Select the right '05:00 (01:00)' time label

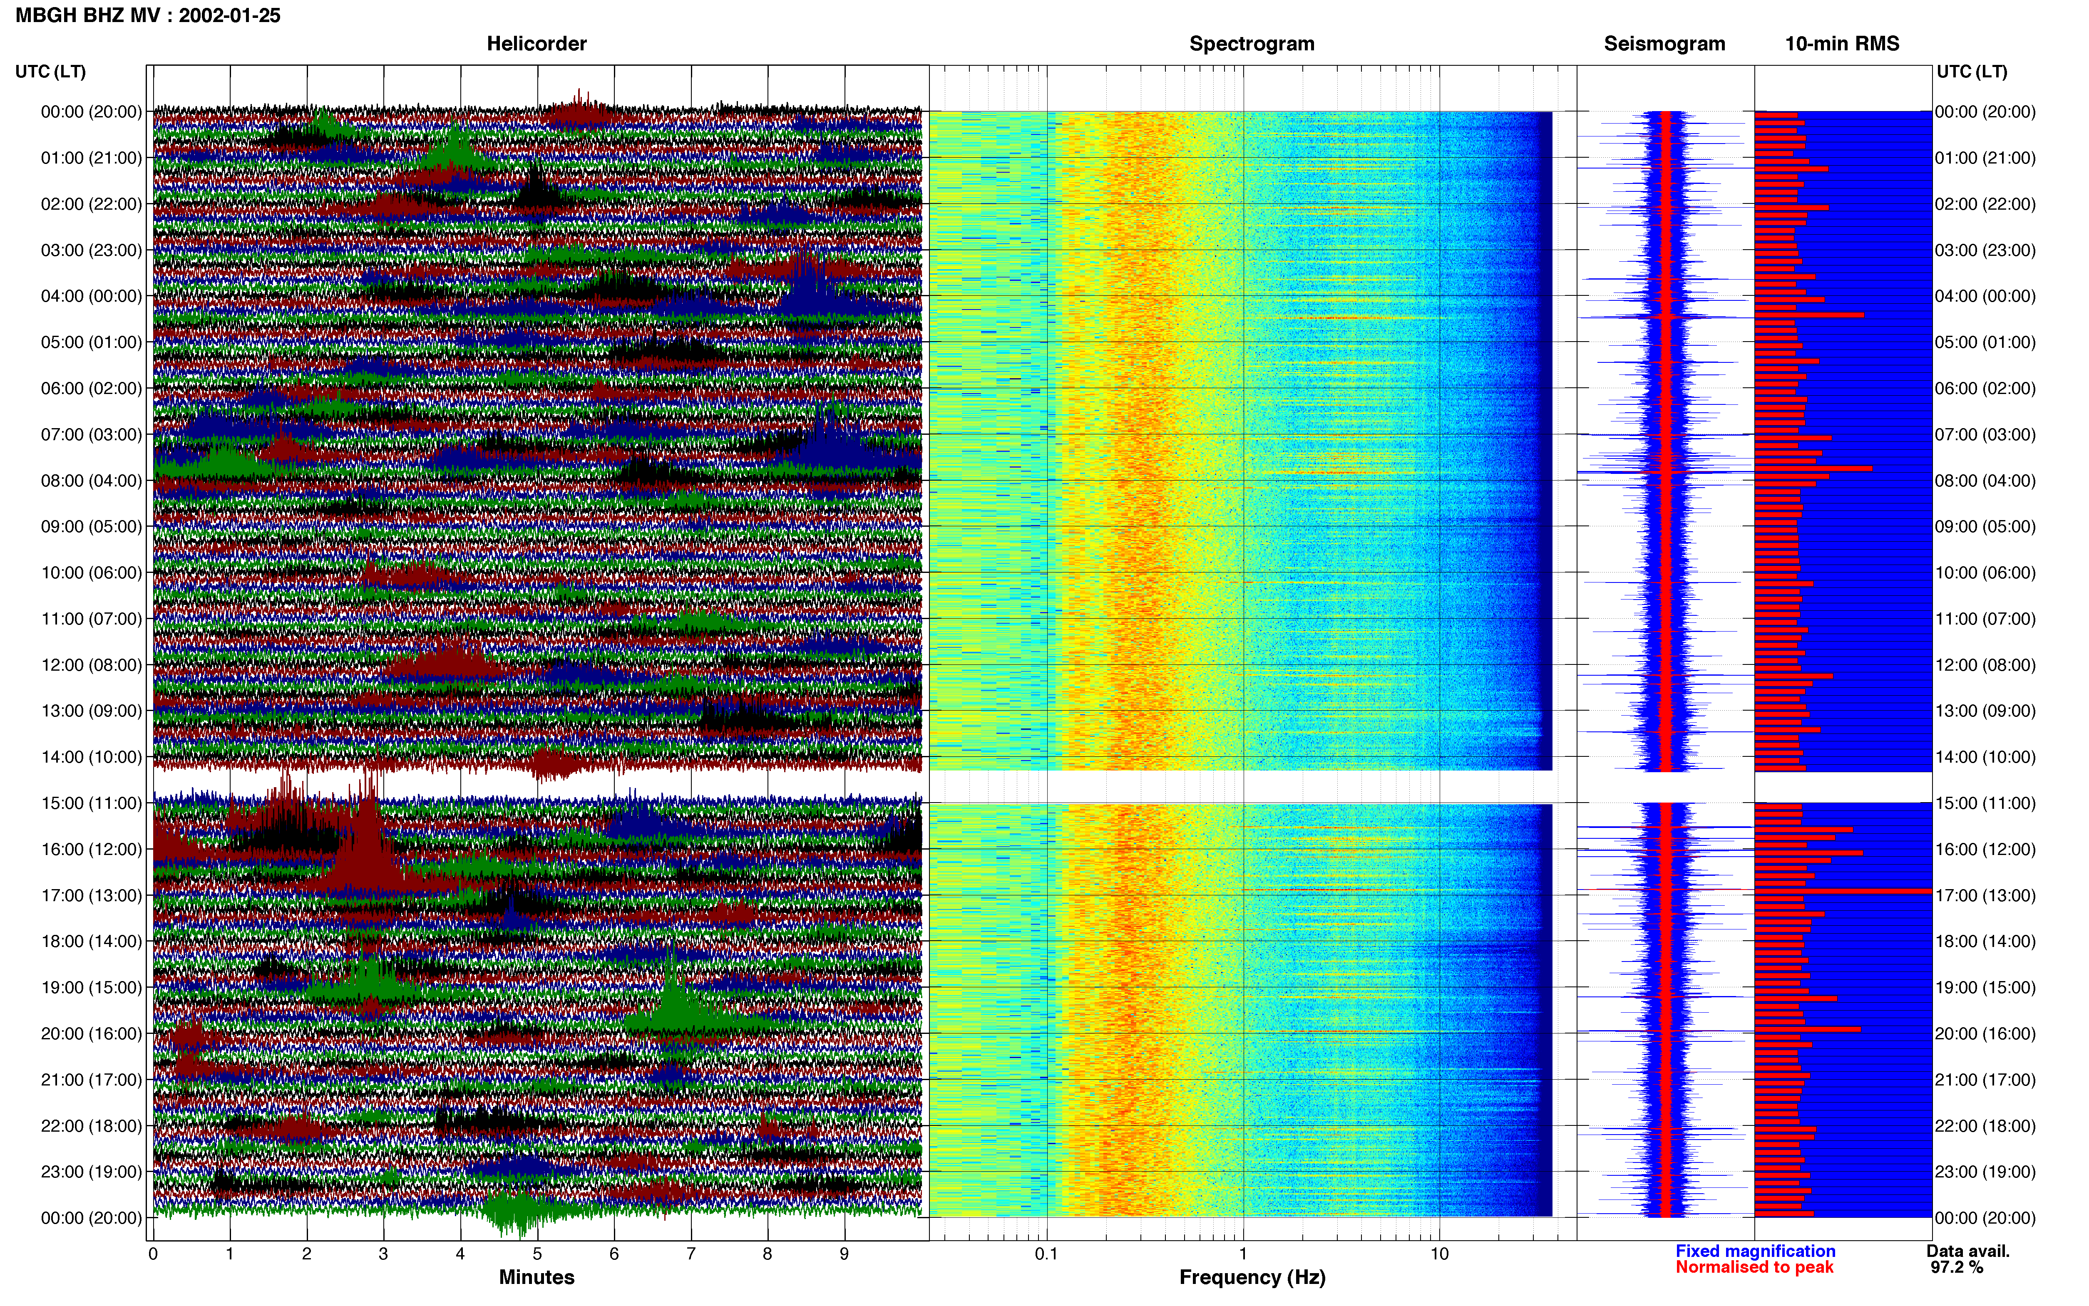[1985, 343]
